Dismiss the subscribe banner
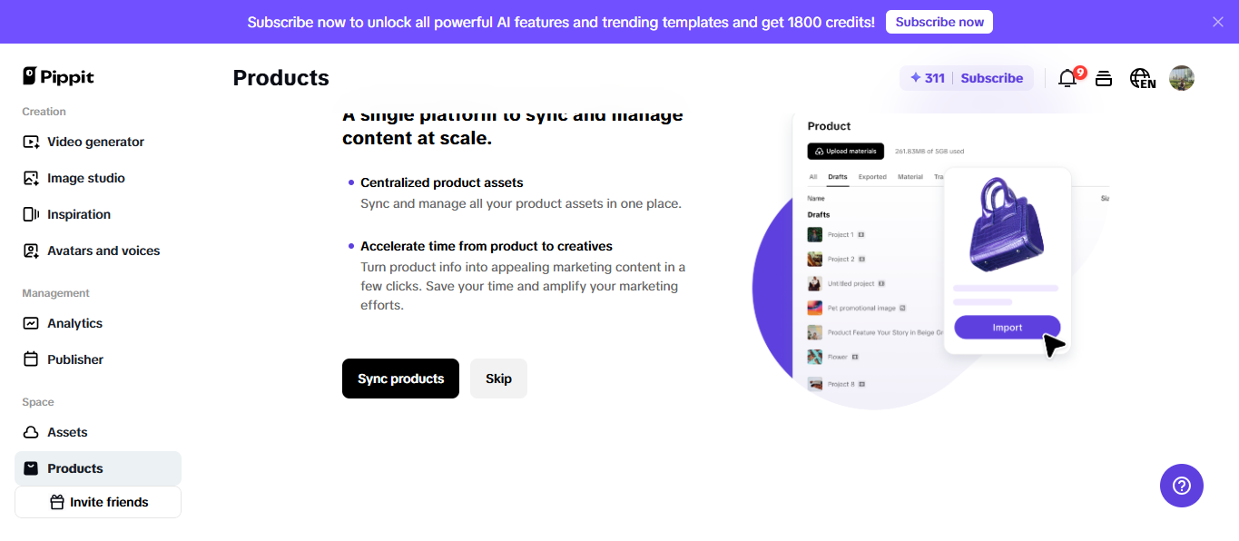The height and width of the screenshot is (541, 1239). [x=1218, y=22]
